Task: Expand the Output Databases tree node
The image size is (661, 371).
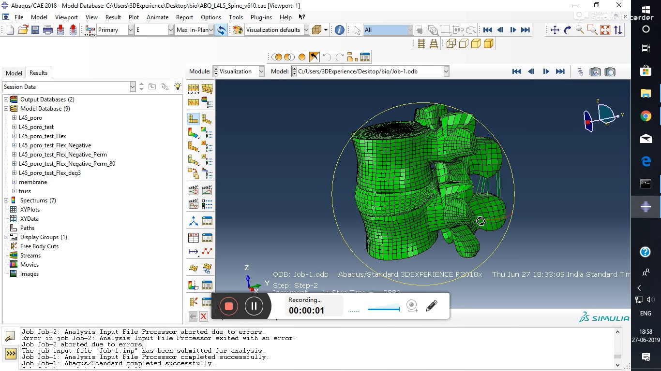Action: tap(6, 100)
